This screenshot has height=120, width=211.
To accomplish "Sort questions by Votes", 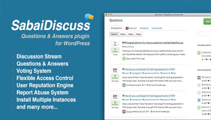I will (x=131, y=34).
